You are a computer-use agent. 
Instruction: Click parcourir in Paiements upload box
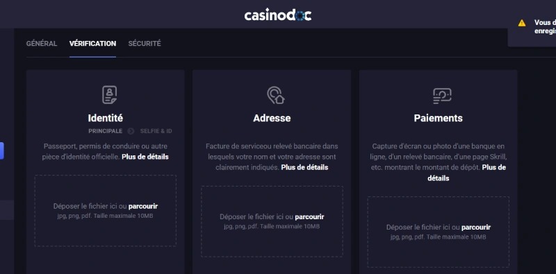[476, 228]
